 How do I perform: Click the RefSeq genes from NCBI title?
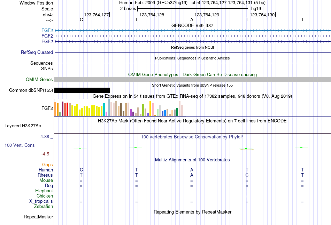[192, 47]
